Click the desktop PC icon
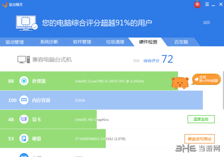 24,59
